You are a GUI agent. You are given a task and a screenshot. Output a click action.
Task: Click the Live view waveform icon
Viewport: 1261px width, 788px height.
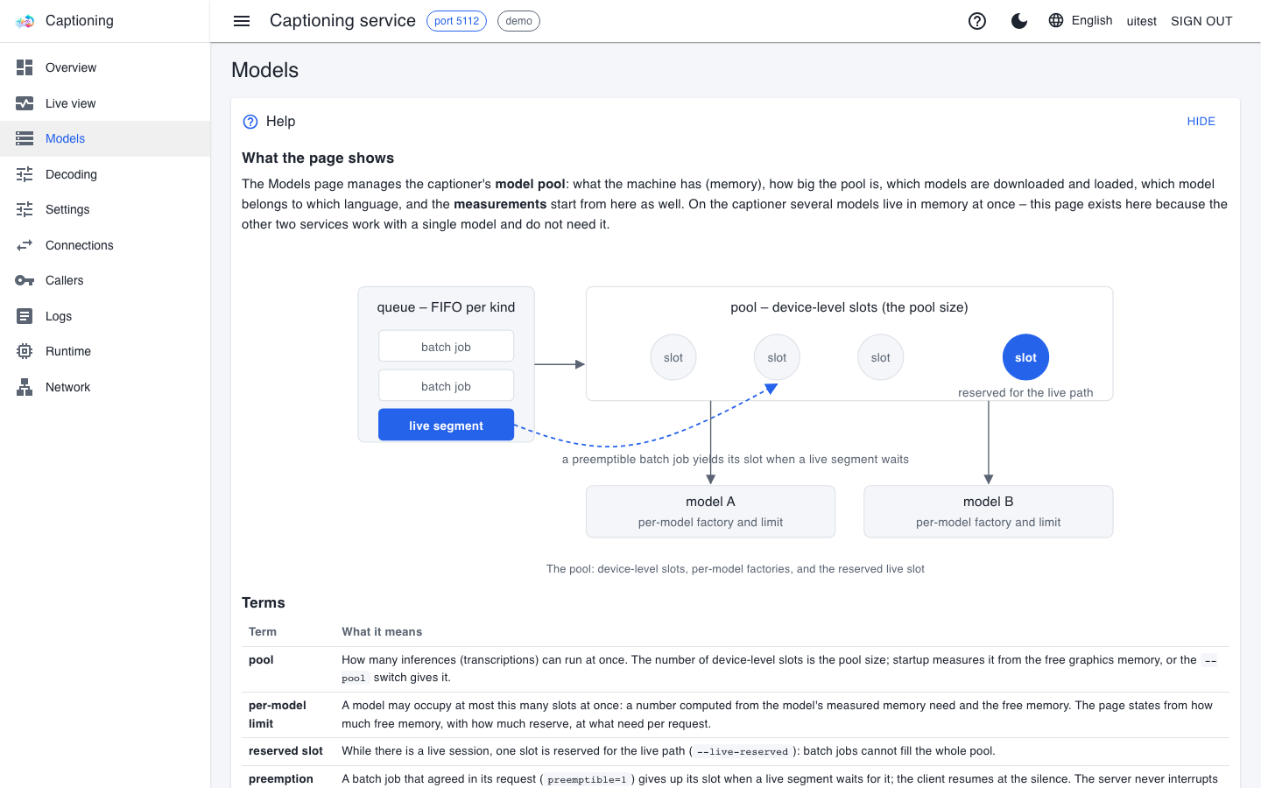pyautogui.click(x=25, y=103)
